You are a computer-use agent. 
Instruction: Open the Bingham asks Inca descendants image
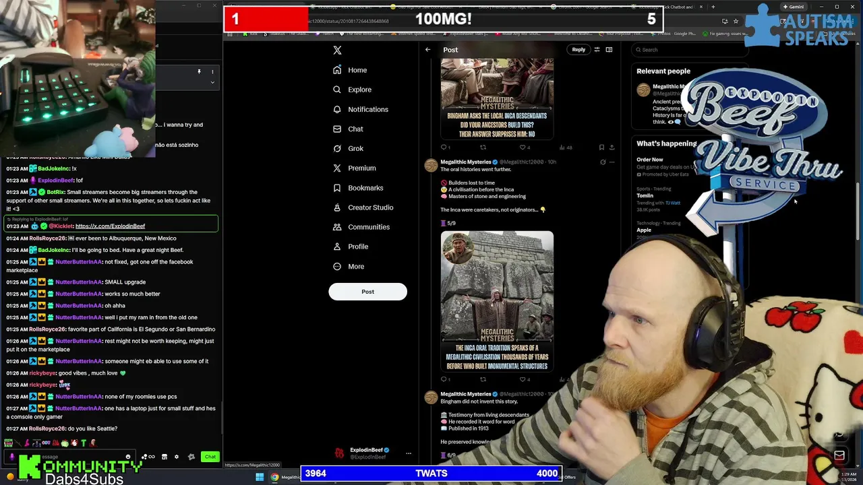[x=497, y=98]
